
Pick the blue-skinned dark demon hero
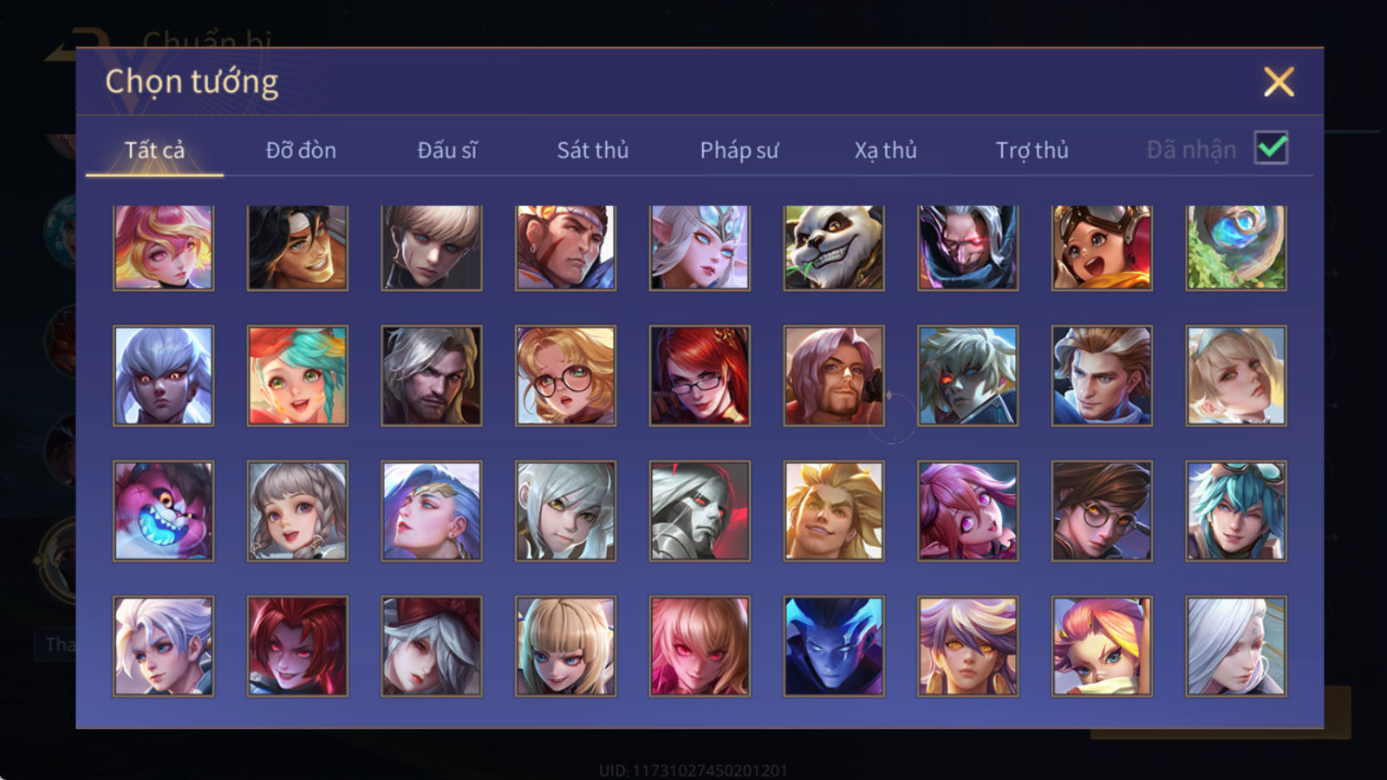coord(834,646)
